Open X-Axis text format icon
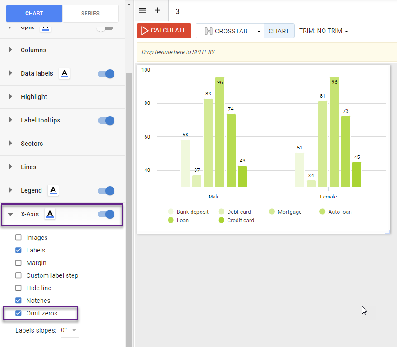 (x=50, y=214)
